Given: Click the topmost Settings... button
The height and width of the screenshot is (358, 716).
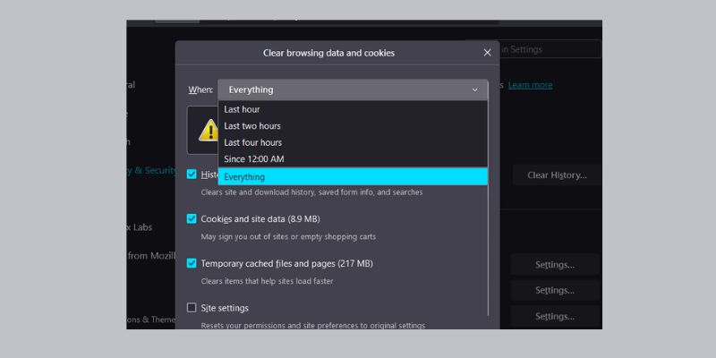Looking at the screenshot, I should (554, 264).
